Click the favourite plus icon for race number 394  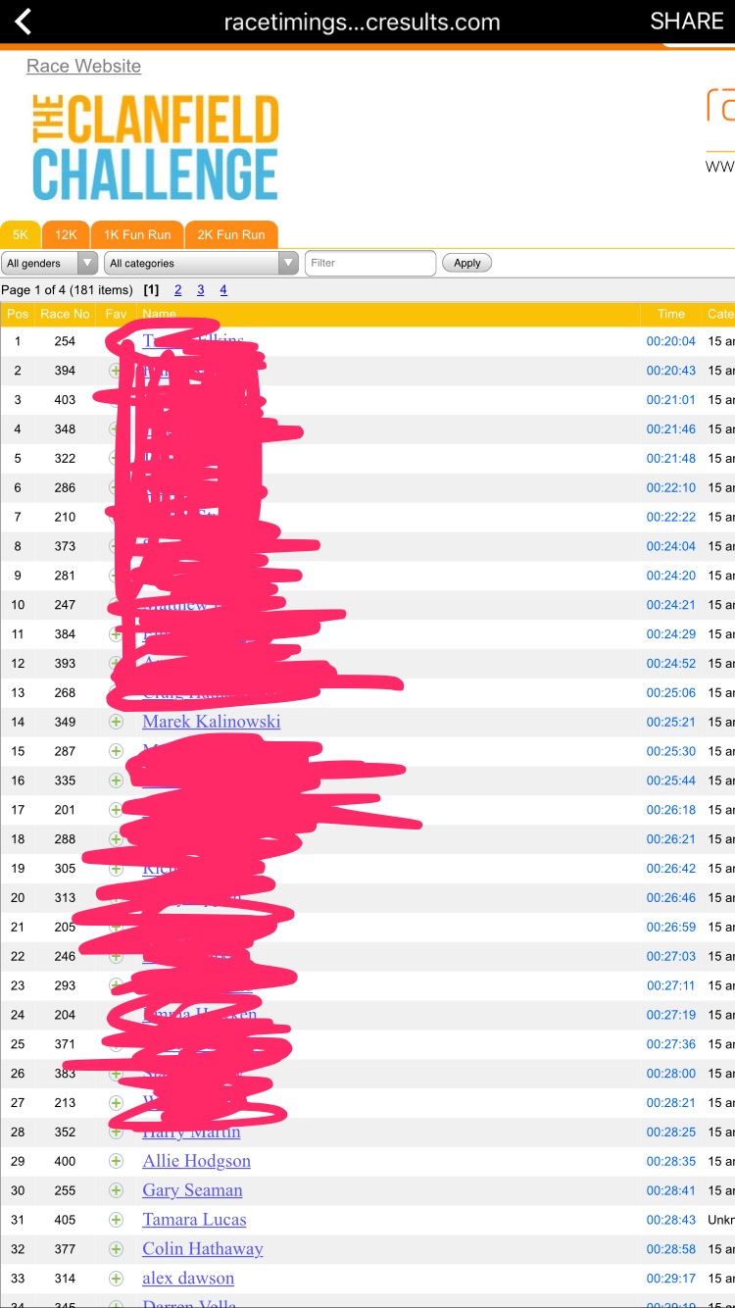(x=115, y=371)
